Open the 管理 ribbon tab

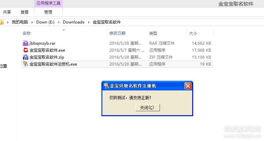coord(48,12)
